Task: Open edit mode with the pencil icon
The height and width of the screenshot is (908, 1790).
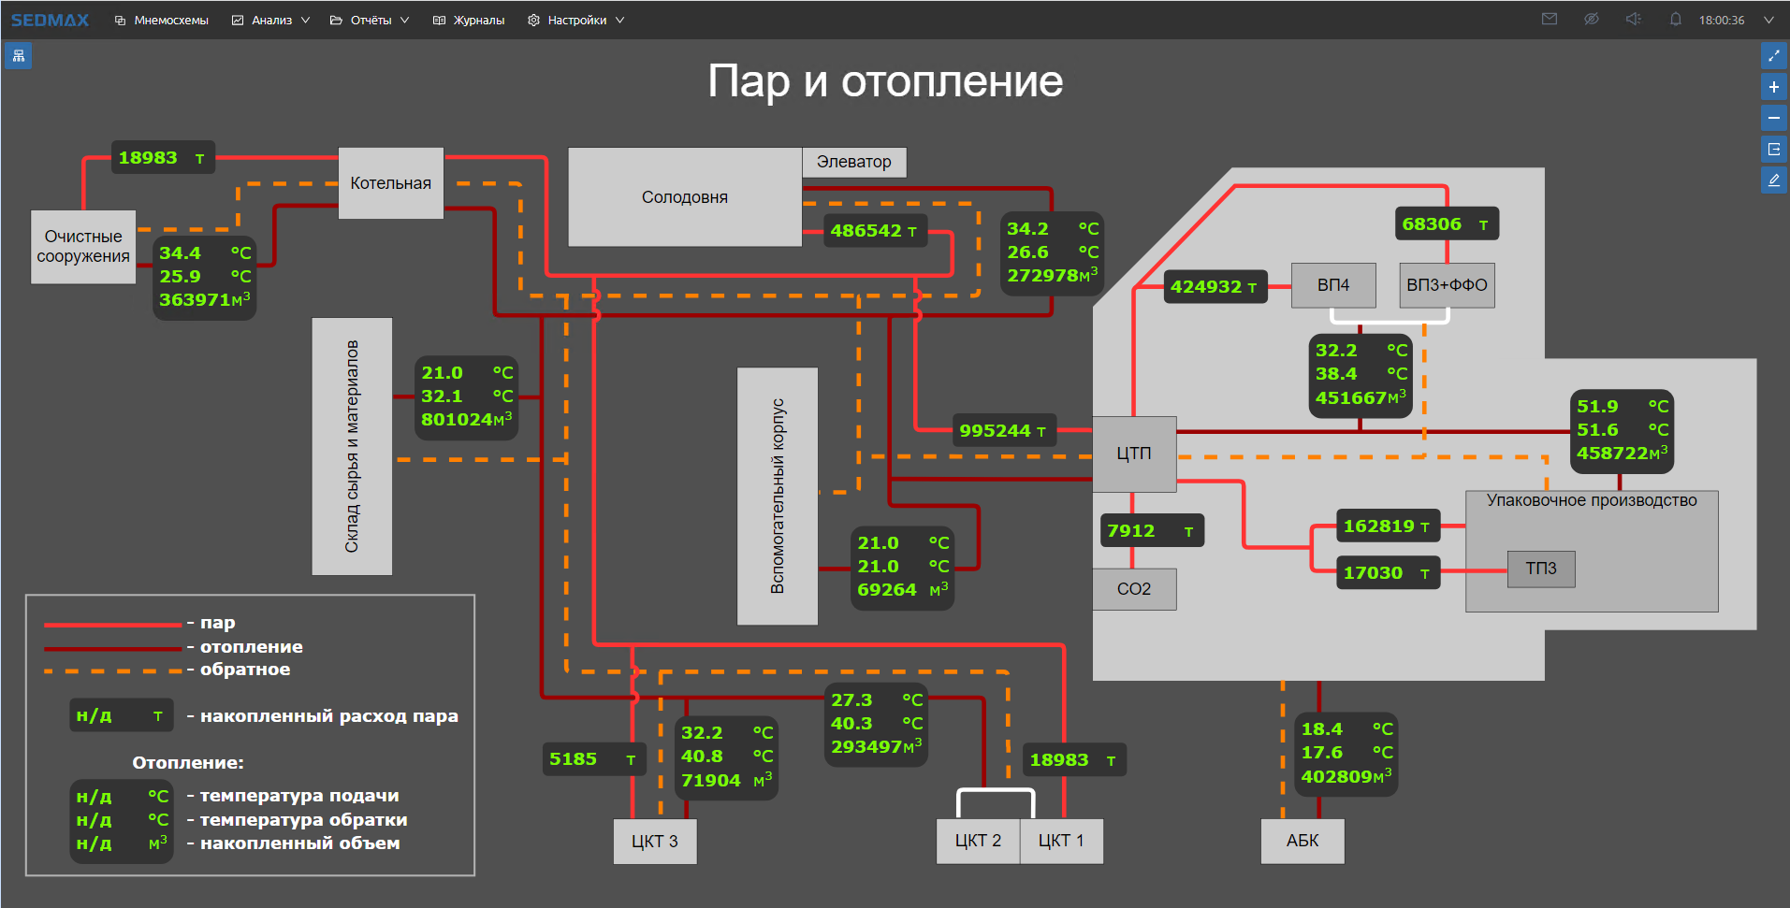Action: click(1773, 180)
